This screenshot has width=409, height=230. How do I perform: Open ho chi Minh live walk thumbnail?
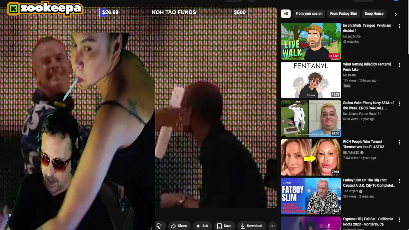[x=311, y=41]
